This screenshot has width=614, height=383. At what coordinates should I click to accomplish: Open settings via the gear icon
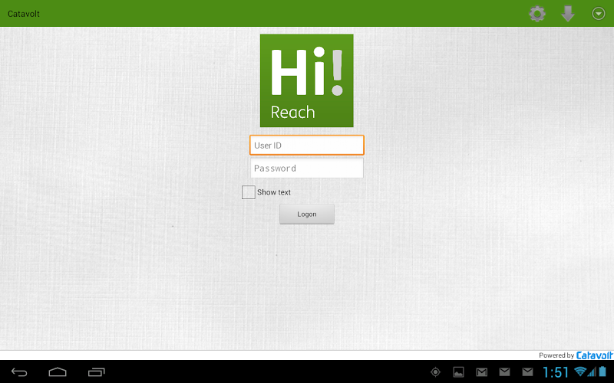(x=537, y=14)
